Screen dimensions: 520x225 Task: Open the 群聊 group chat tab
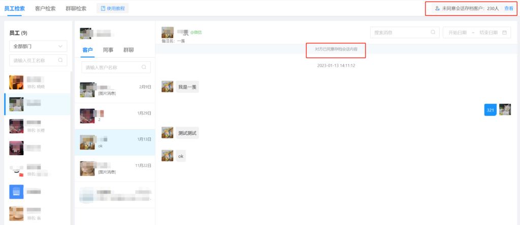click(128, 50)
